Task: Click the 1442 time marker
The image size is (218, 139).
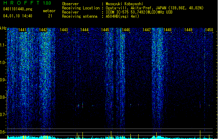Action: click(x=43, y=30)
